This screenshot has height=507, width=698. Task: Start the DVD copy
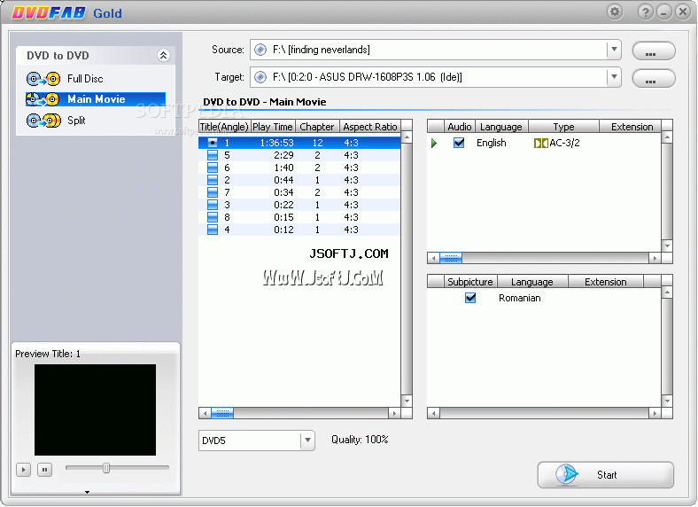605,474
